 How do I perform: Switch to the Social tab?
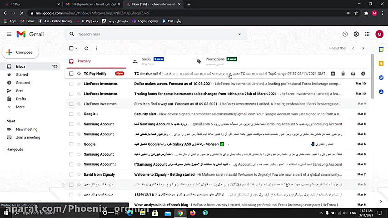(x=160, y=61)
